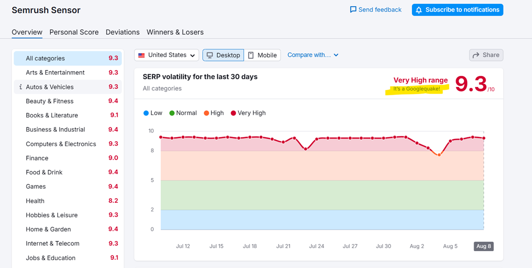
Task: Click the mobile phone icon
Action: tap(251, 55)
